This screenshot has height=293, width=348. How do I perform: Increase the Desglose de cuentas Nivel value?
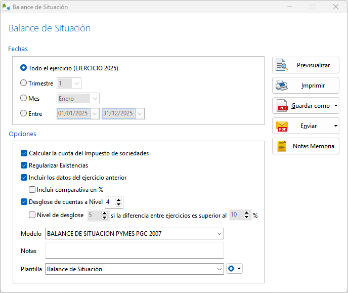click(119, 200)
